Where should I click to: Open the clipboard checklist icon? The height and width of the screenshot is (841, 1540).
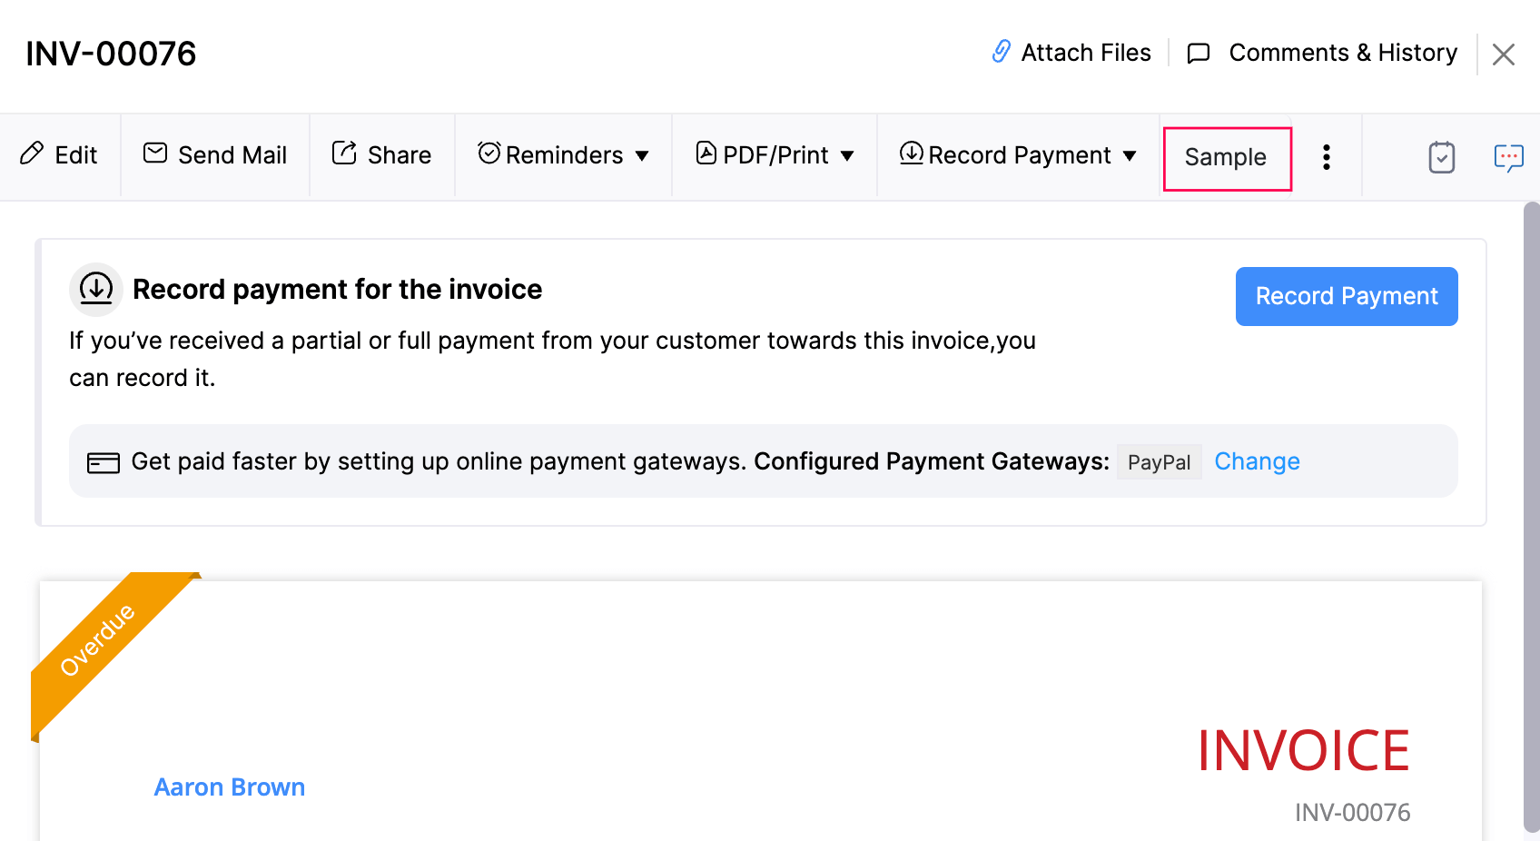tap(1441, 157)
